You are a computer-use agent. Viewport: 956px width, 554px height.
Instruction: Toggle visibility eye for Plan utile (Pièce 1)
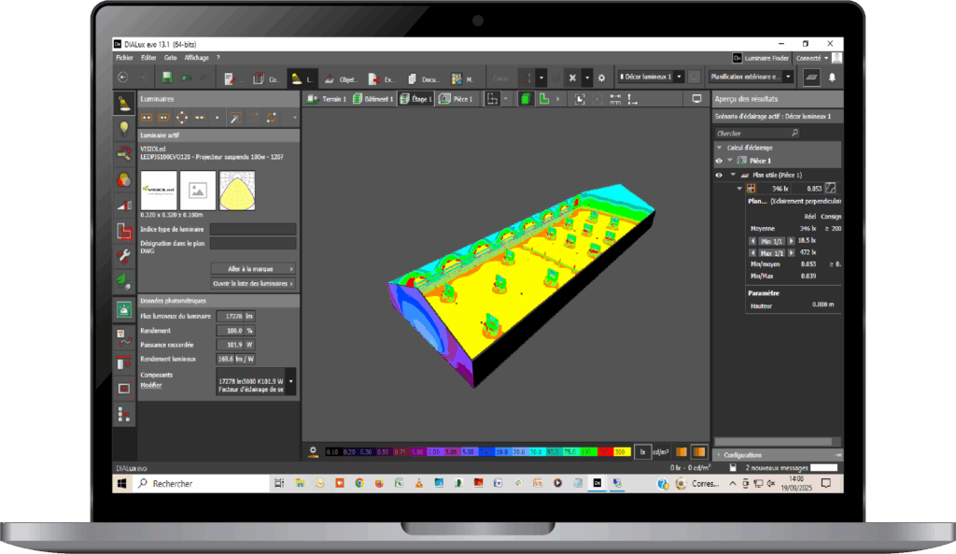click(x=719, y=175)
